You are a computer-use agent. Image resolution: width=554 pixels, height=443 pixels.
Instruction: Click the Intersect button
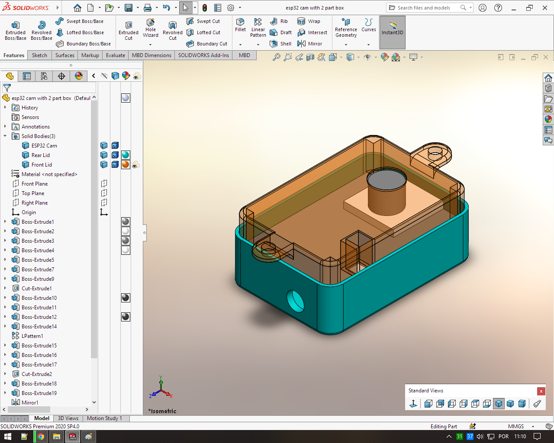(x=312, y=32)
